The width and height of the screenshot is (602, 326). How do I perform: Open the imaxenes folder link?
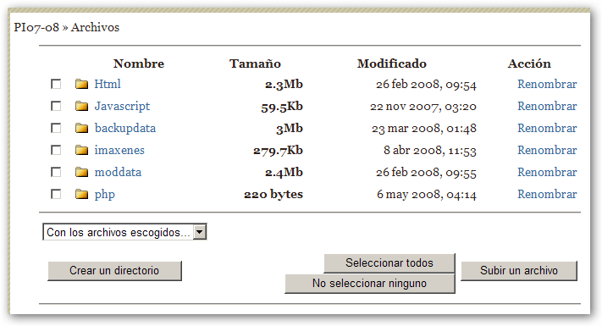pos(119,150)
